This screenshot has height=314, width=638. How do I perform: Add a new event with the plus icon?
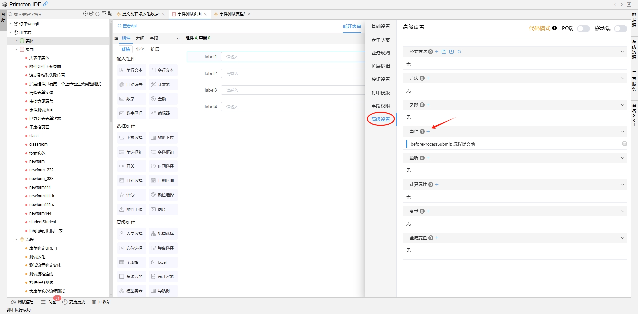pyautogui.click(x=428, y=132)
